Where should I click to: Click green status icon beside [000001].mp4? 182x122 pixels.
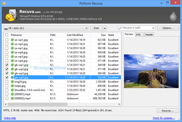pyautogui.click(x=12, y=94)
